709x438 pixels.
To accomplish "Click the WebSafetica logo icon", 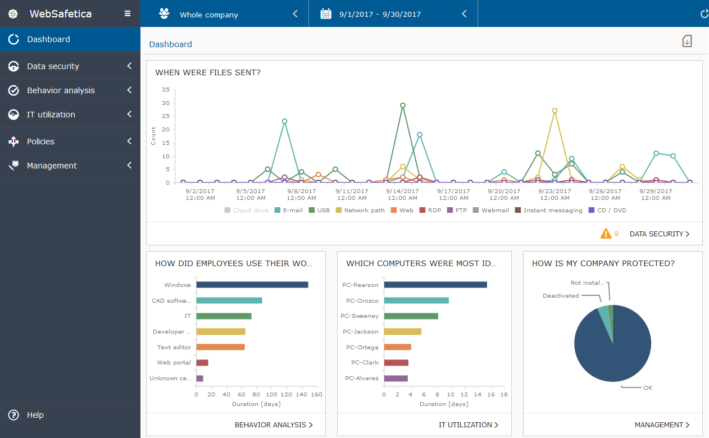I will coord(13,14).
